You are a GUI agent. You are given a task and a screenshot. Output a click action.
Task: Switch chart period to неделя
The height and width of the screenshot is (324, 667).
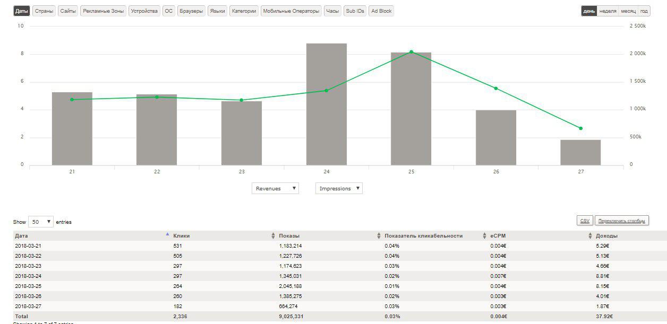click(x=608, y=11)
